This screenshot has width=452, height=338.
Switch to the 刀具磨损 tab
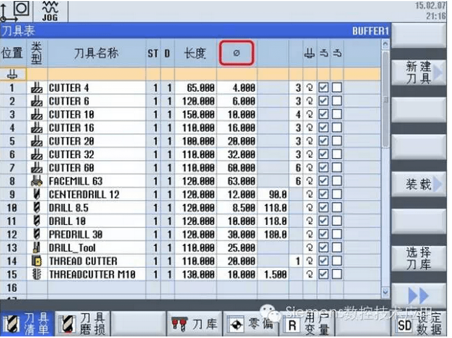82,323
